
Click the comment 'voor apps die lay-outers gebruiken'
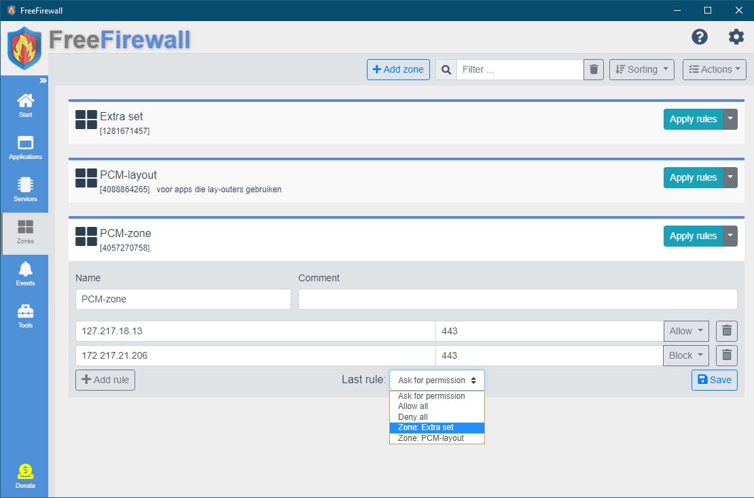pyautogui.click(x=219, y=190)
